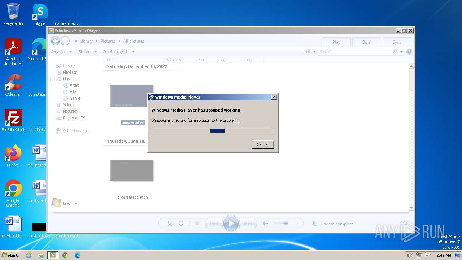Adjust the volume slider
This screenshot has width=462, height=260.
pos(286,224)
